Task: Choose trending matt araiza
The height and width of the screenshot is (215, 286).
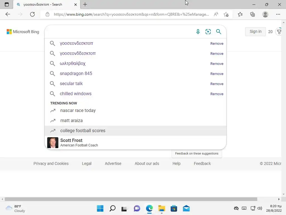Action: (135, 120)
